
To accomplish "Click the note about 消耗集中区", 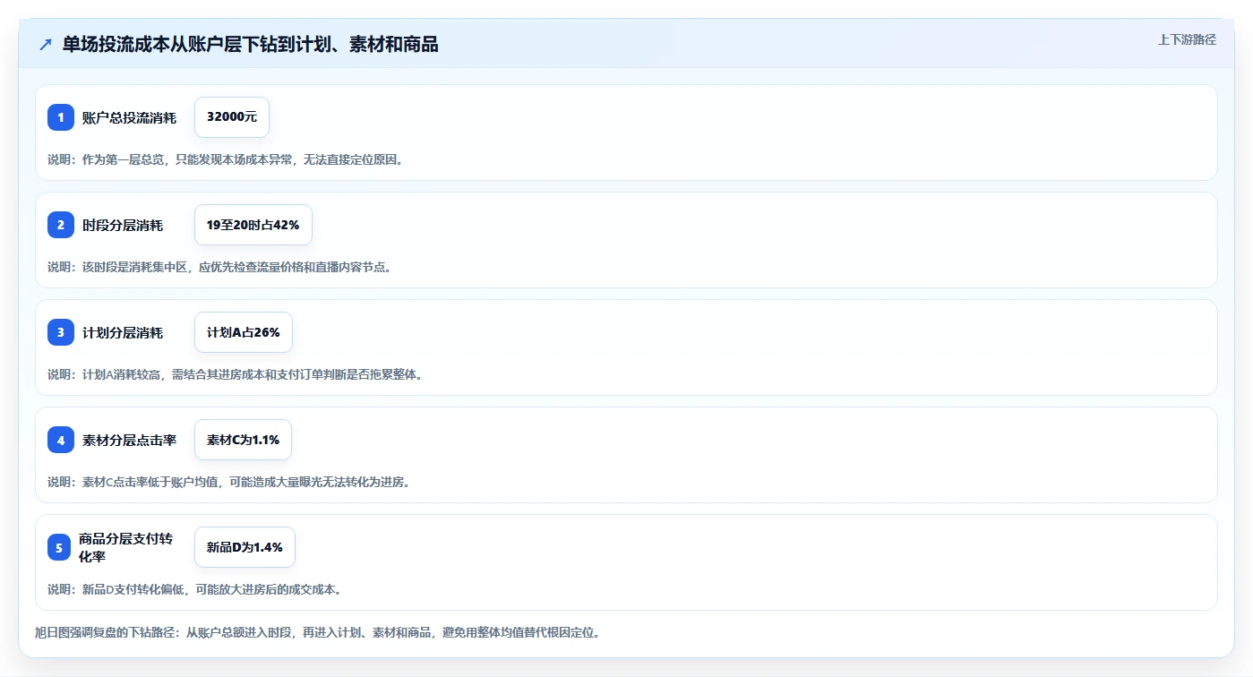I will 219,267.
